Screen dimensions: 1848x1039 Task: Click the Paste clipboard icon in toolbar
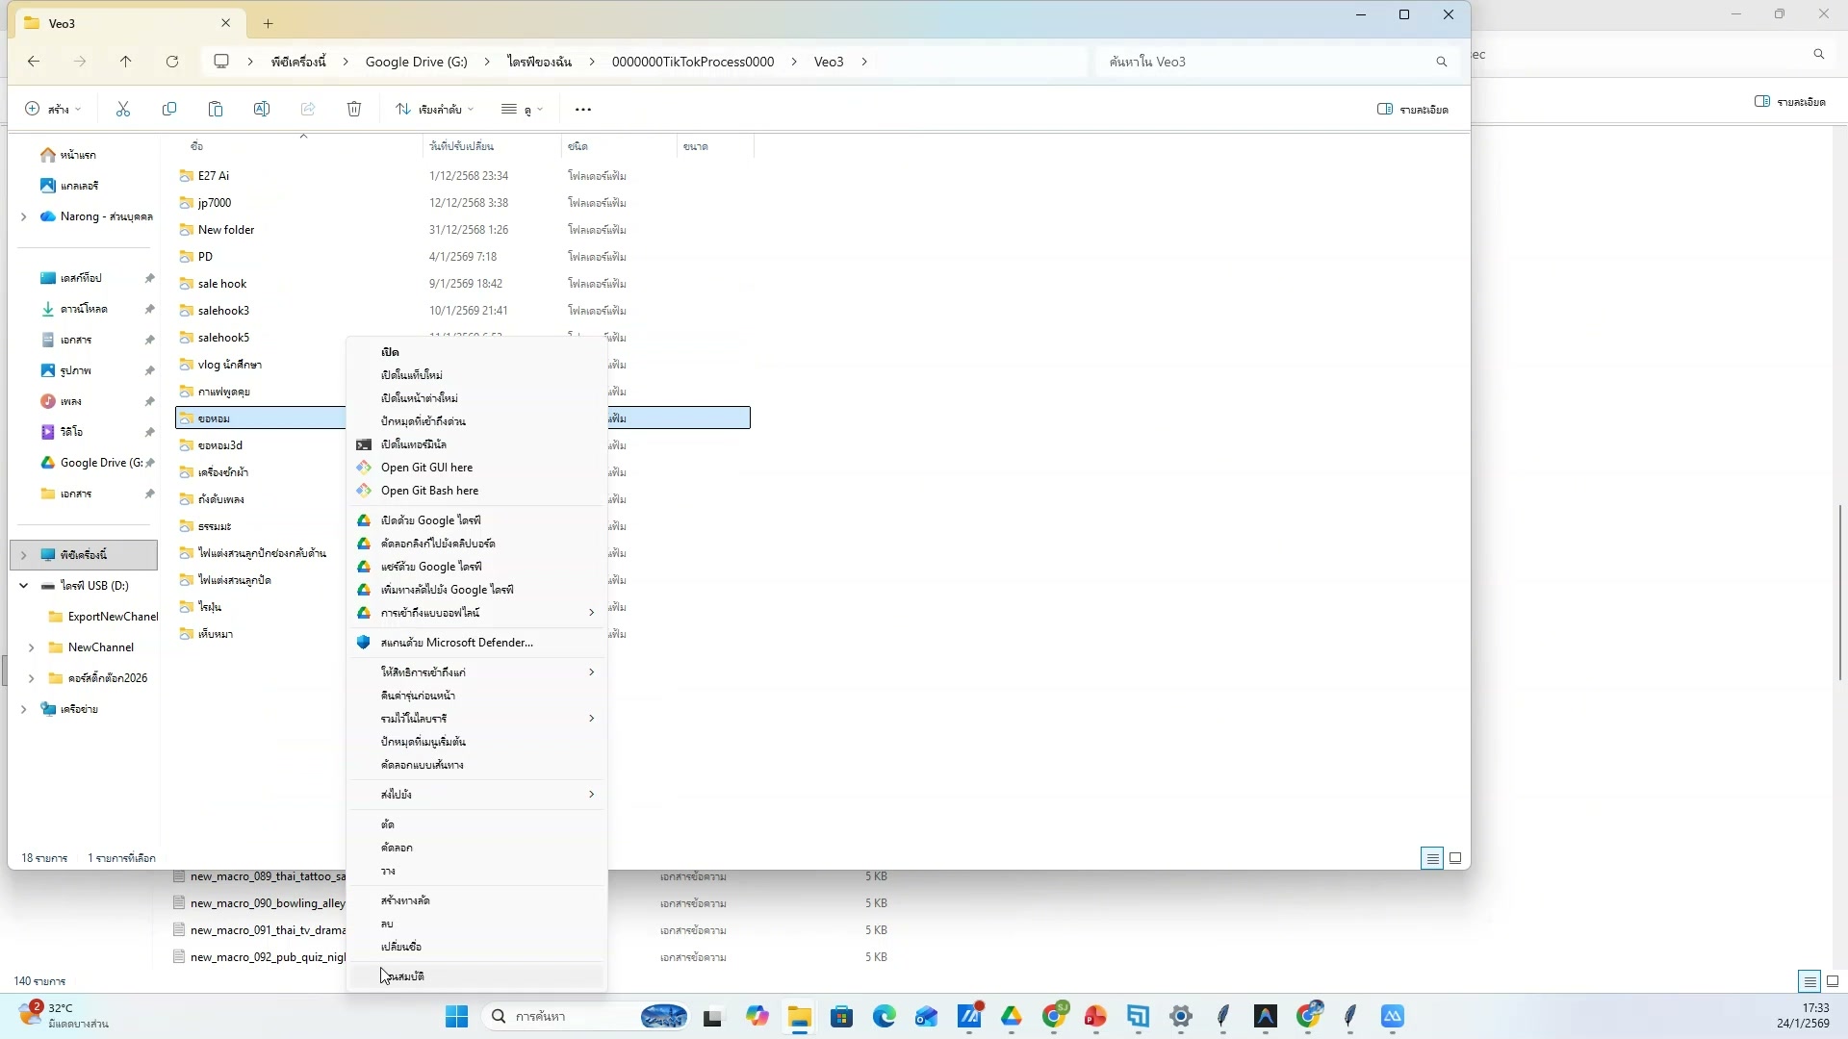[216, 110]
